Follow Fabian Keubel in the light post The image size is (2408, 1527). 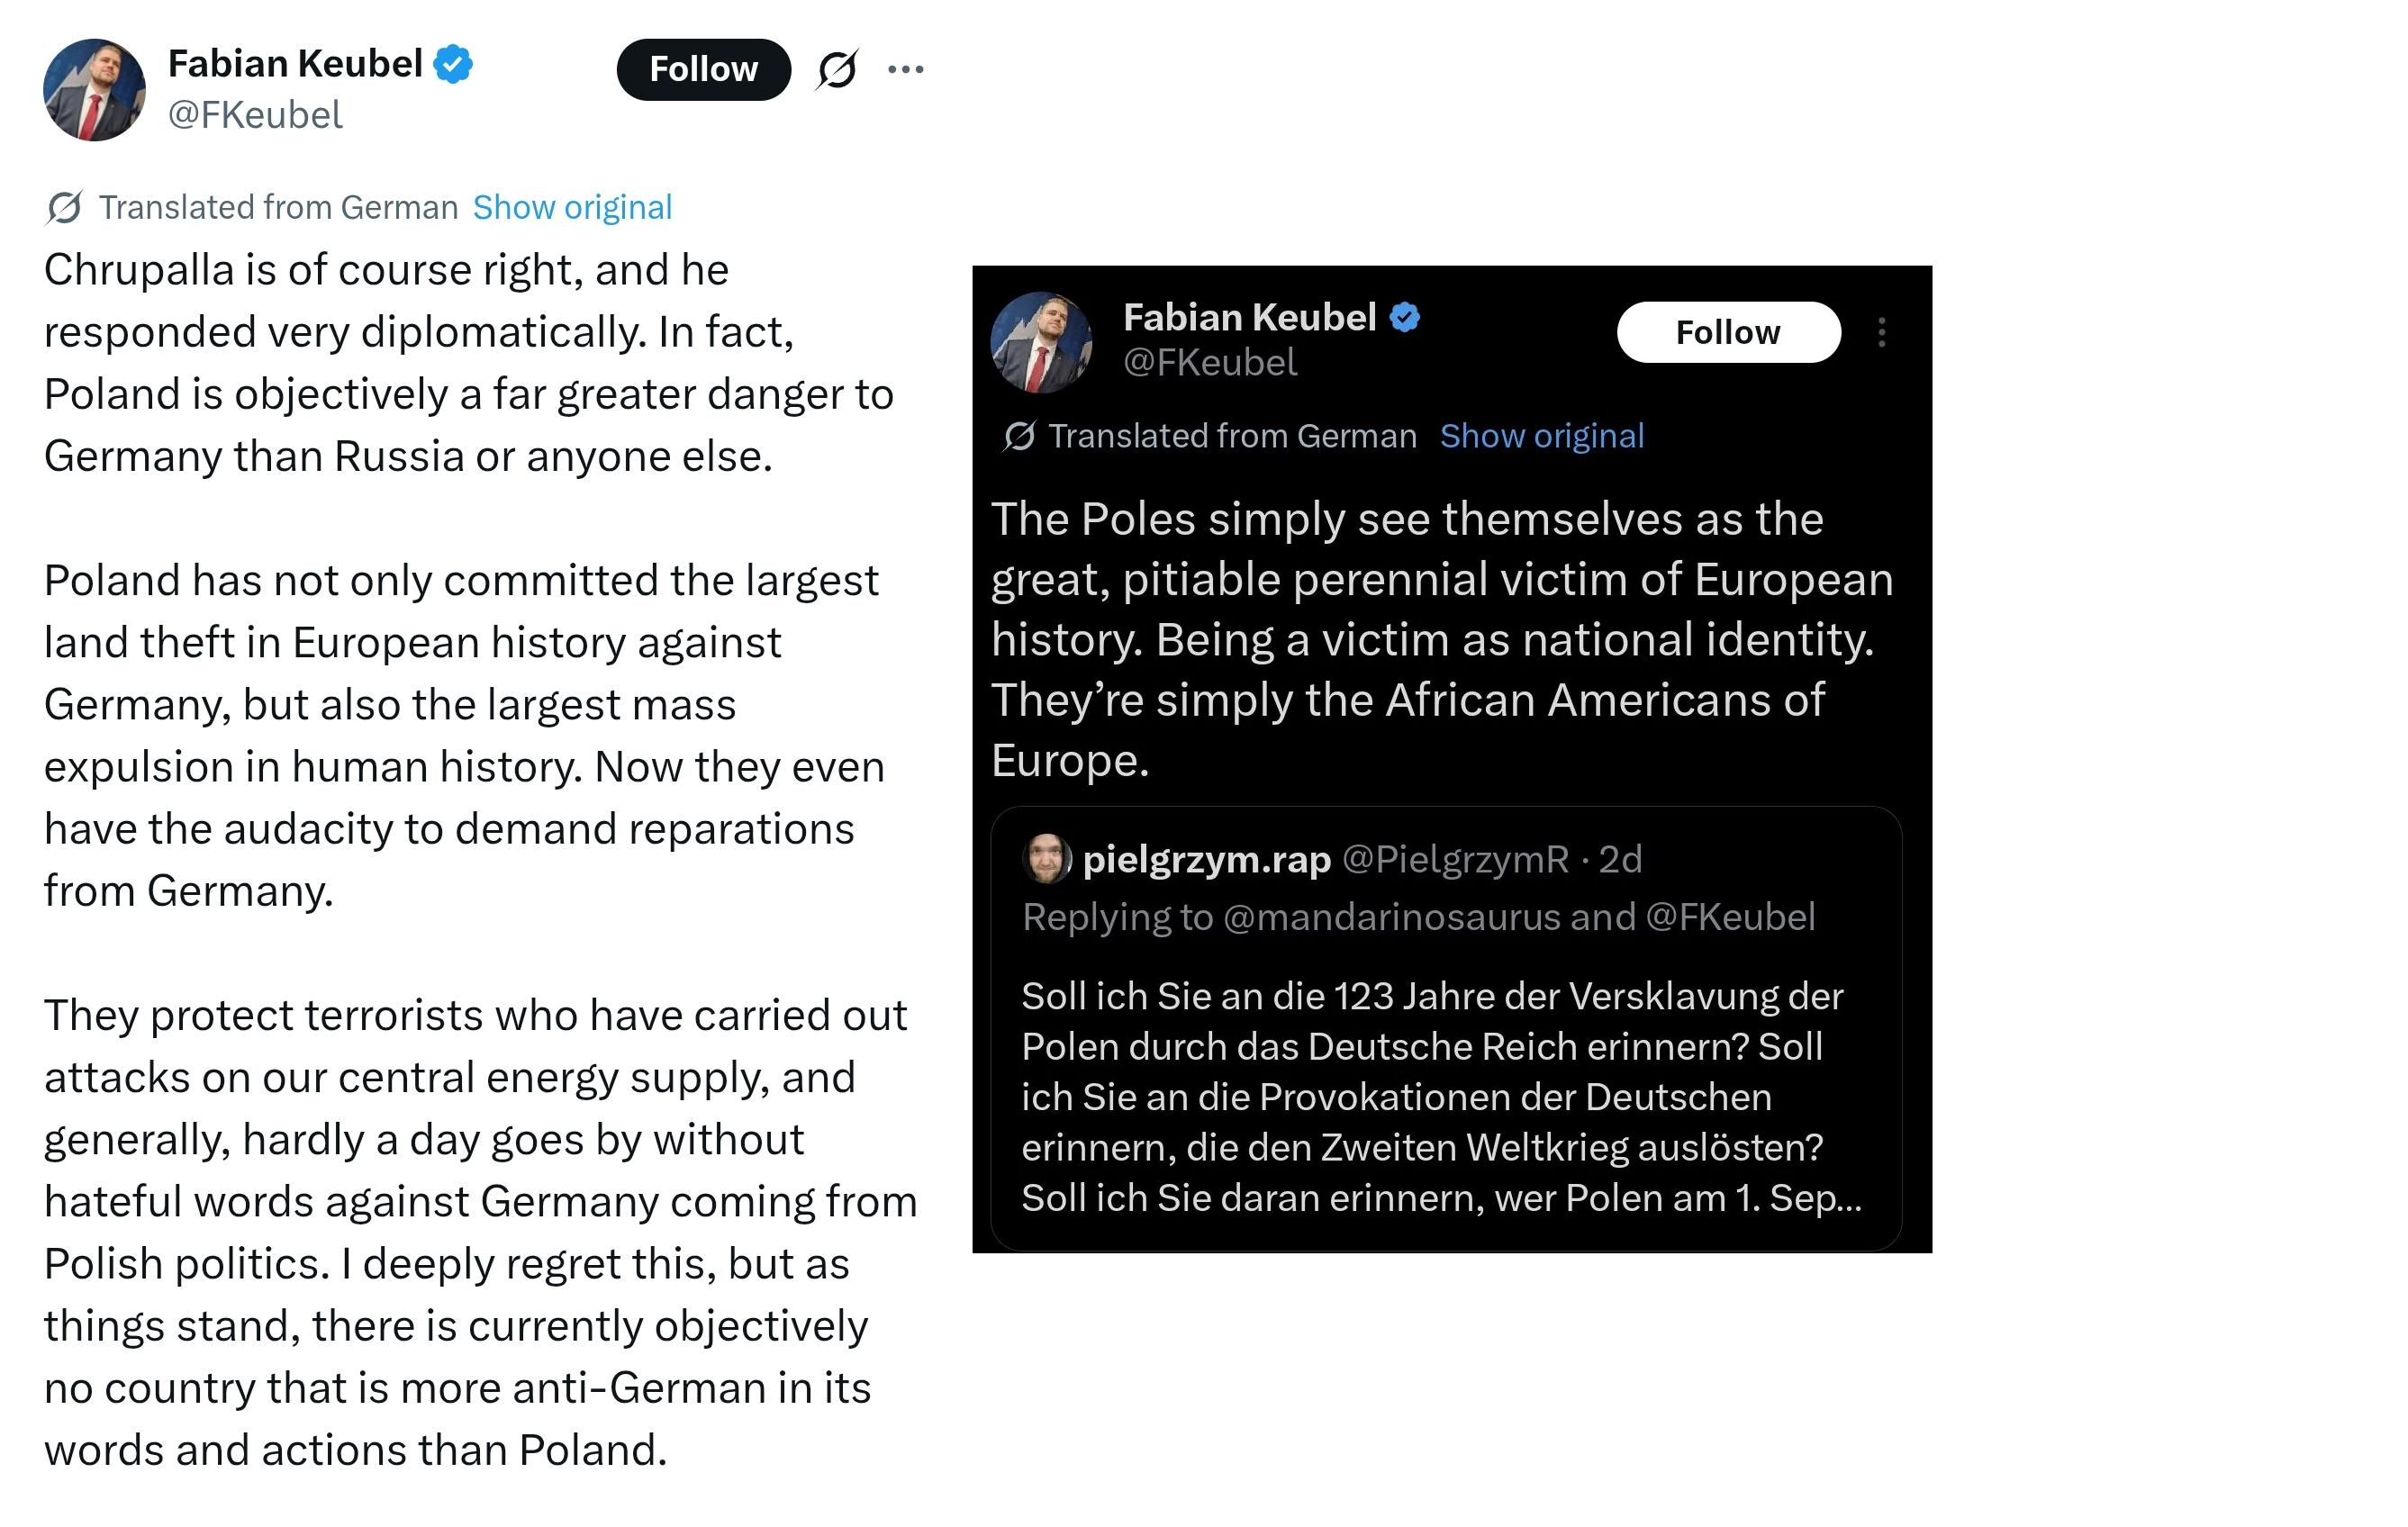[x=703, y=69]
